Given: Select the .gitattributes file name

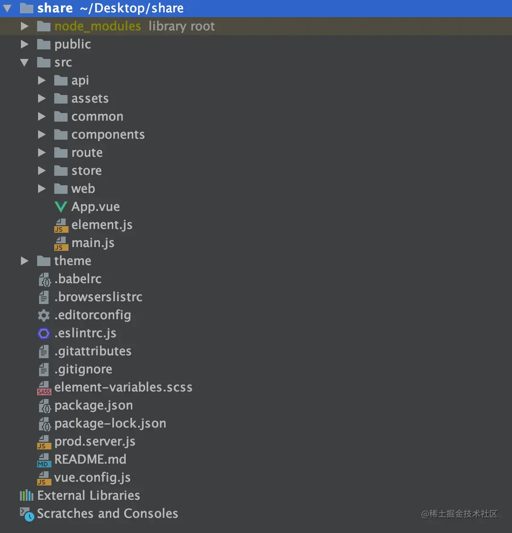Looking at the screenshot, I should pyautogui.click(x=93, y=351).
